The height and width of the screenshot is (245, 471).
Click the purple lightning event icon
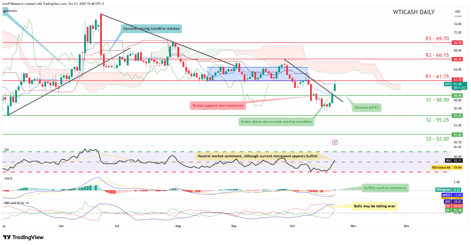[335, 143]
